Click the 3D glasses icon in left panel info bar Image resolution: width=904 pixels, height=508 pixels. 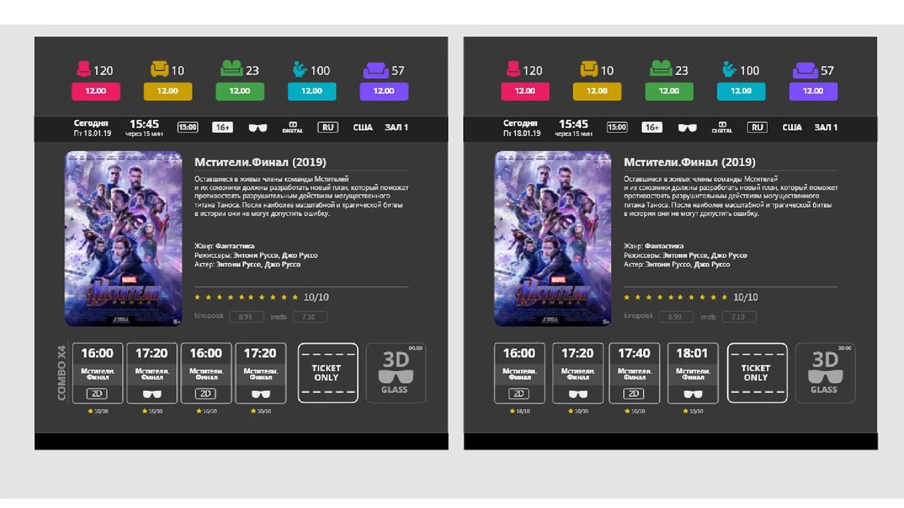258,128
